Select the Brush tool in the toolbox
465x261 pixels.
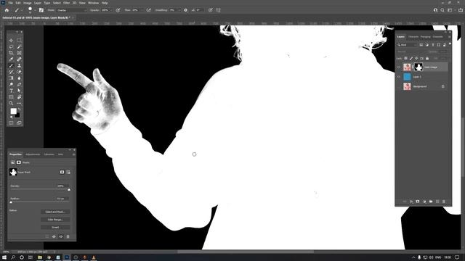click(x=11, y=65)
